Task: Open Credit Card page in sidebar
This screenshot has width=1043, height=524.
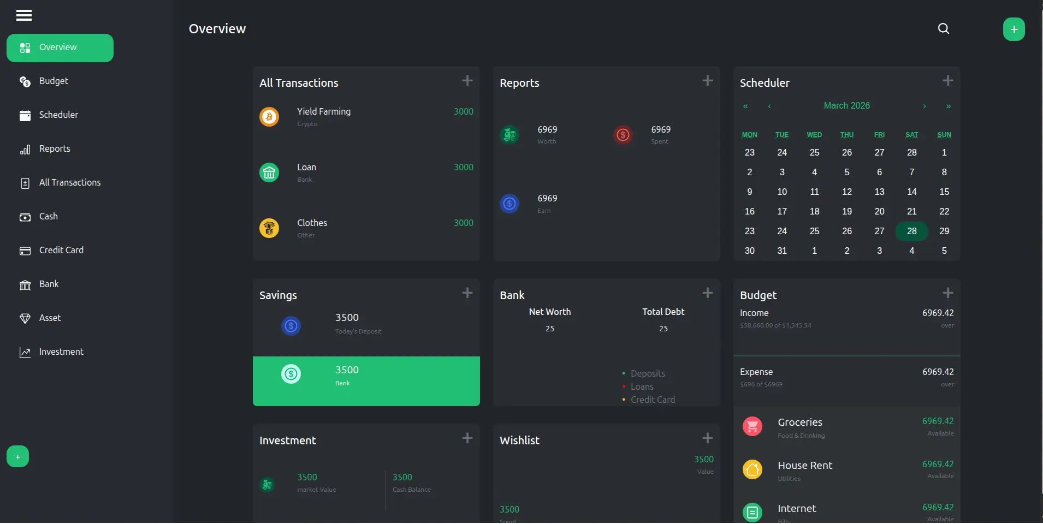Action: pyautogui.click(x=61, y=251)
